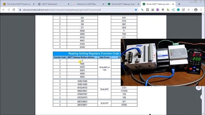Switch to the MQTT Dashboard tab

coord(53,4)
